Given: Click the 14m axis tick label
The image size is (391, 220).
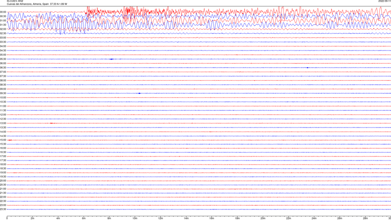Looking at the screenshot, I should click(186, 218).
